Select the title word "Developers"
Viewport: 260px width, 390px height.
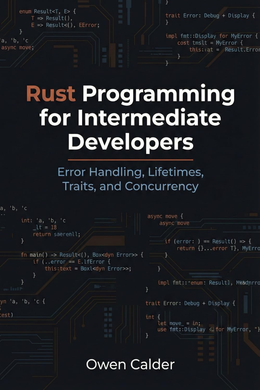pos(131,143)
